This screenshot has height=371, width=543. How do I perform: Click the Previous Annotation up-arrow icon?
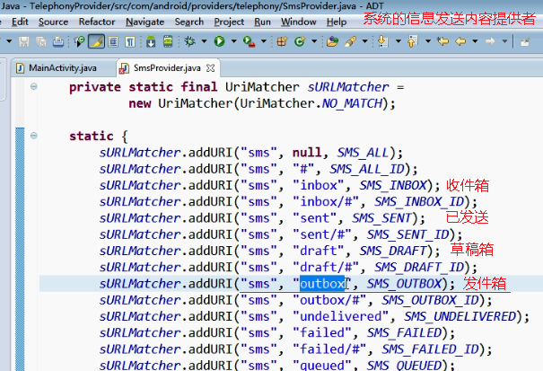tap(413, 41)
